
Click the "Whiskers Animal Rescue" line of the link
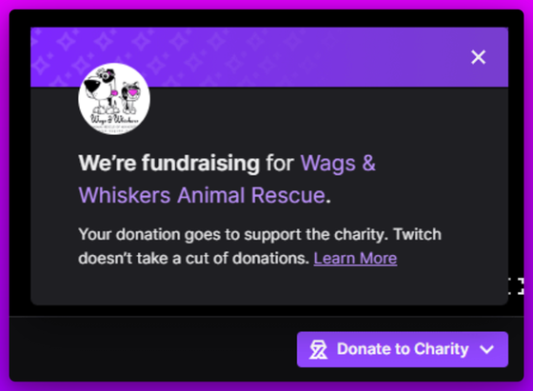(202, 195)
